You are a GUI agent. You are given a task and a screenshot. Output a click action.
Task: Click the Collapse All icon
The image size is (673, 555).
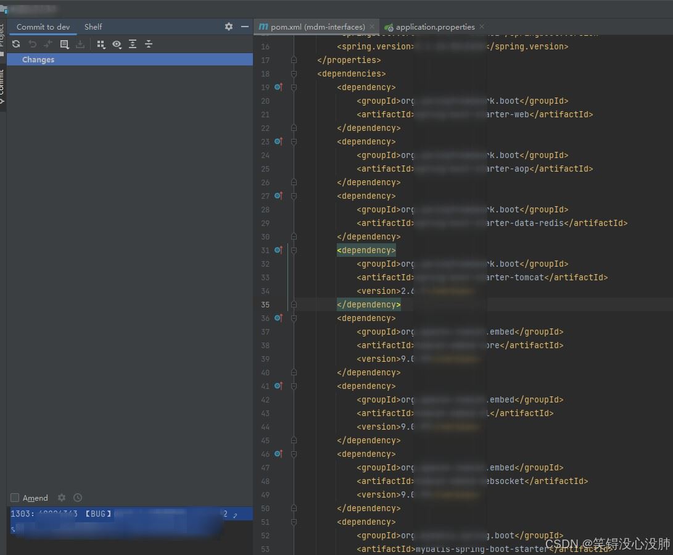149,44
